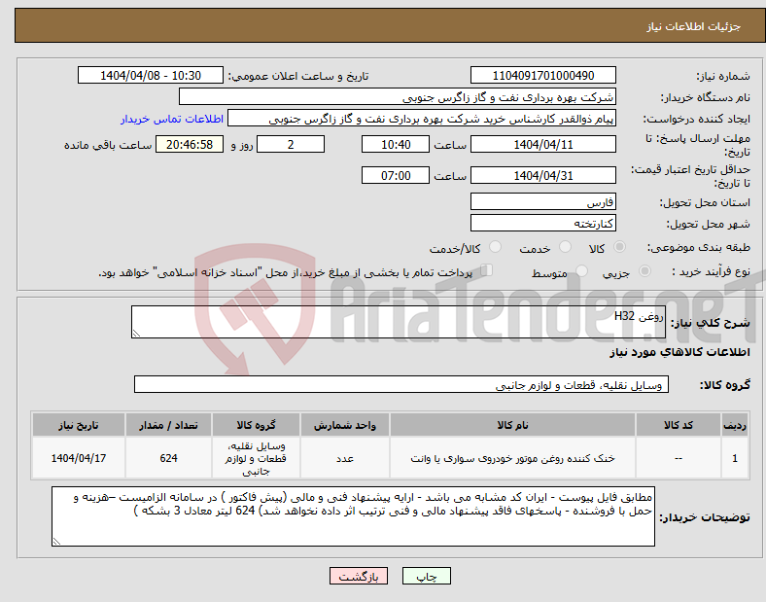Select the متوسط purchase type radio
Screen dimensions: 766x602
(x=581, y=270)
